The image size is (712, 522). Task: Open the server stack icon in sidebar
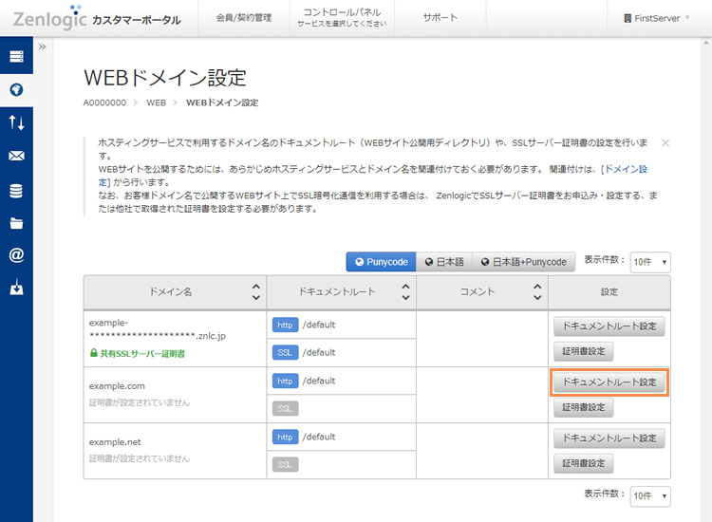coord(16,57)
